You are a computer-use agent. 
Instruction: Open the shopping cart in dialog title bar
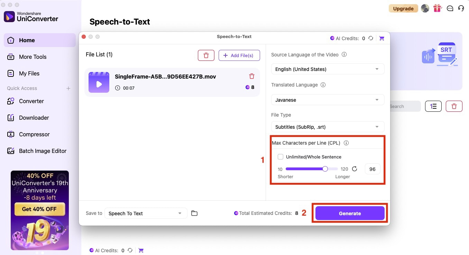[382, 38]
